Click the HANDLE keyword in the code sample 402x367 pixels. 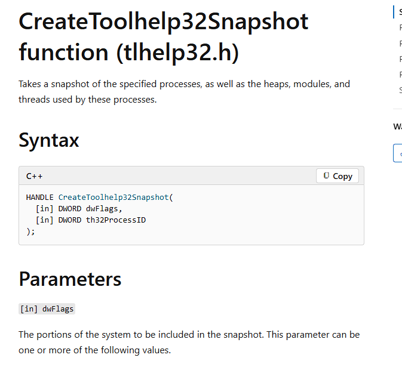(x=40, y=197)
